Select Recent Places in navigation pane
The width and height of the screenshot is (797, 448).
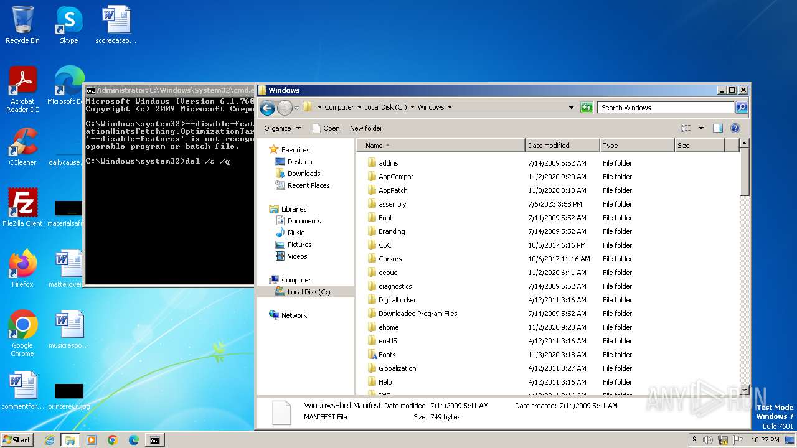click(x=308, y=185)
